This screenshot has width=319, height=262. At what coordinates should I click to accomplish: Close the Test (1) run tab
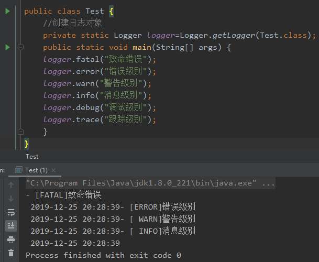click(x=53, y=170)
